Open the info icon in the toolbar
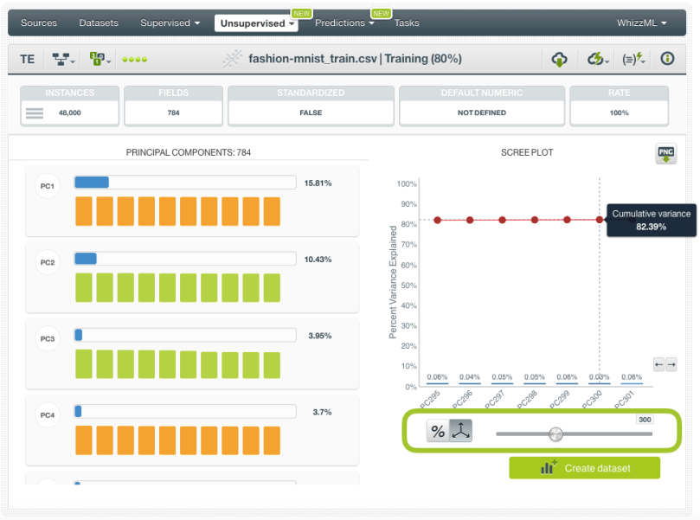This screenshot has height=520, width=700. 667,59
